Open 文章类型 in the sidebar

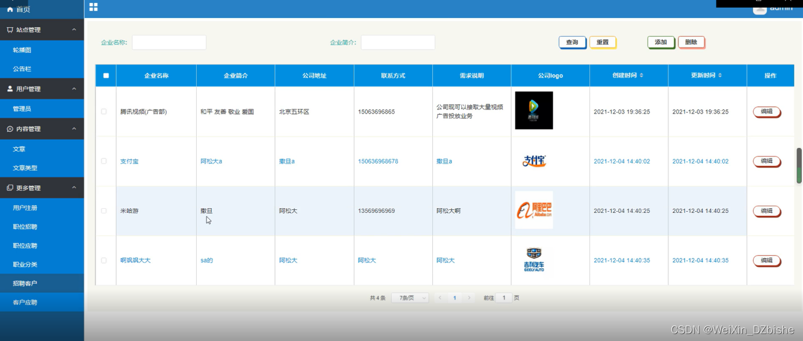42,168
